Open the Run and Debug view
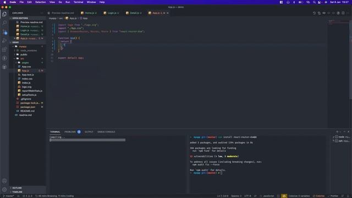This screenshot has height=198, width=352. [4, 41]
